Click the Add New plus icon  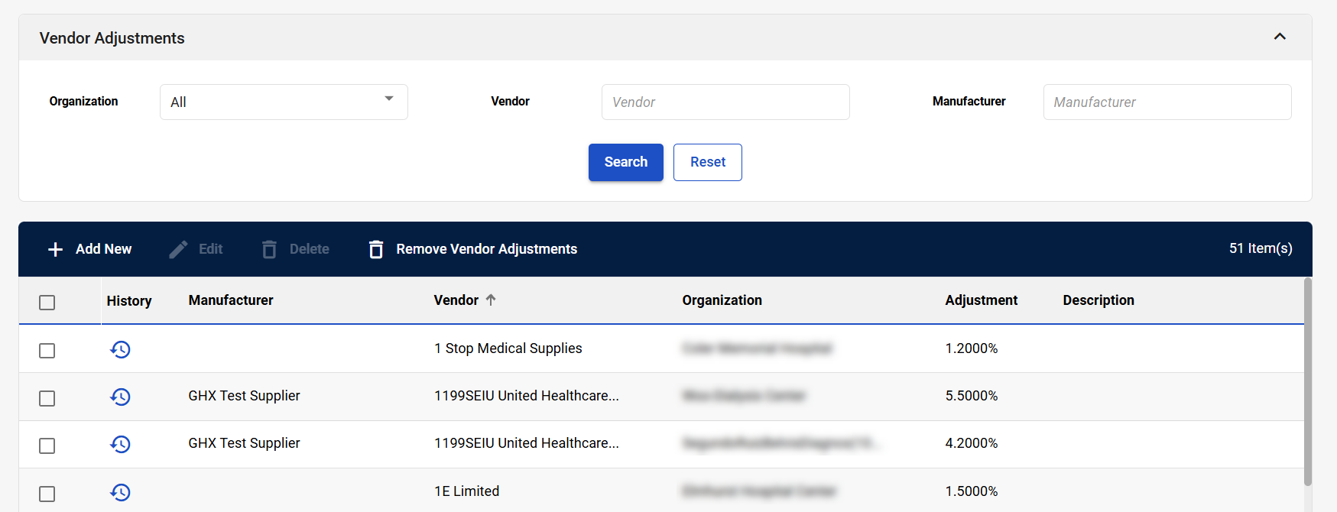pos(55,249)
